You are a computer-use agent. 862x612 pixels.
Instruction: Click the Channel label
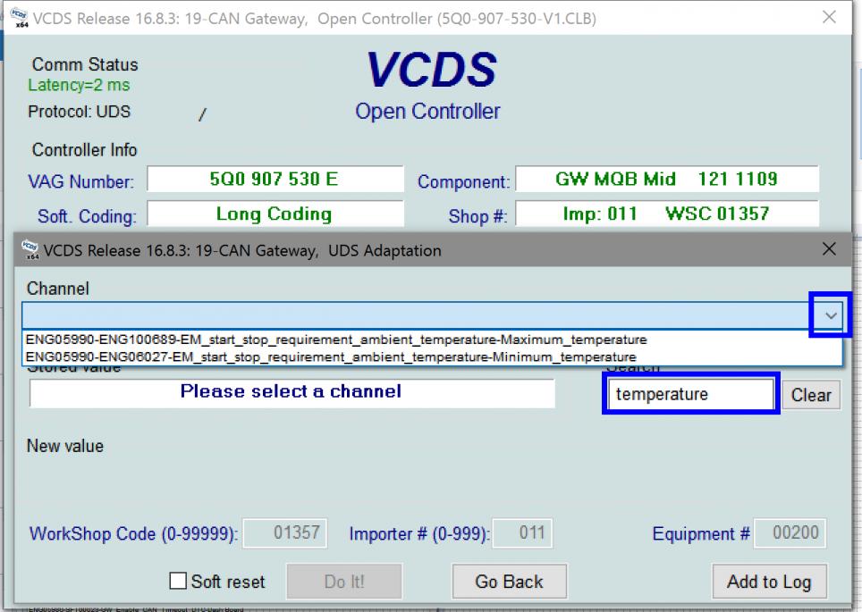click(x=58, y=289)
